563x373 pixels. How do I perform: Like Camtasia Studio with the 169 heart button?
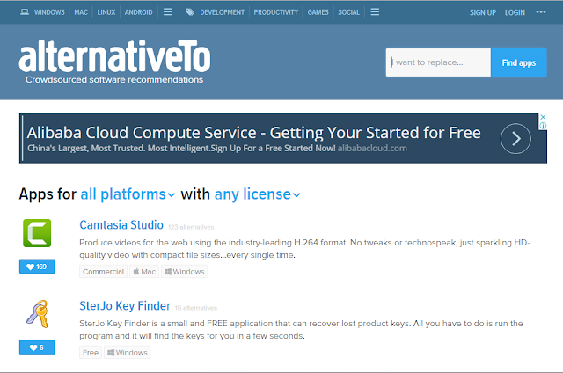tap(37, 267)
